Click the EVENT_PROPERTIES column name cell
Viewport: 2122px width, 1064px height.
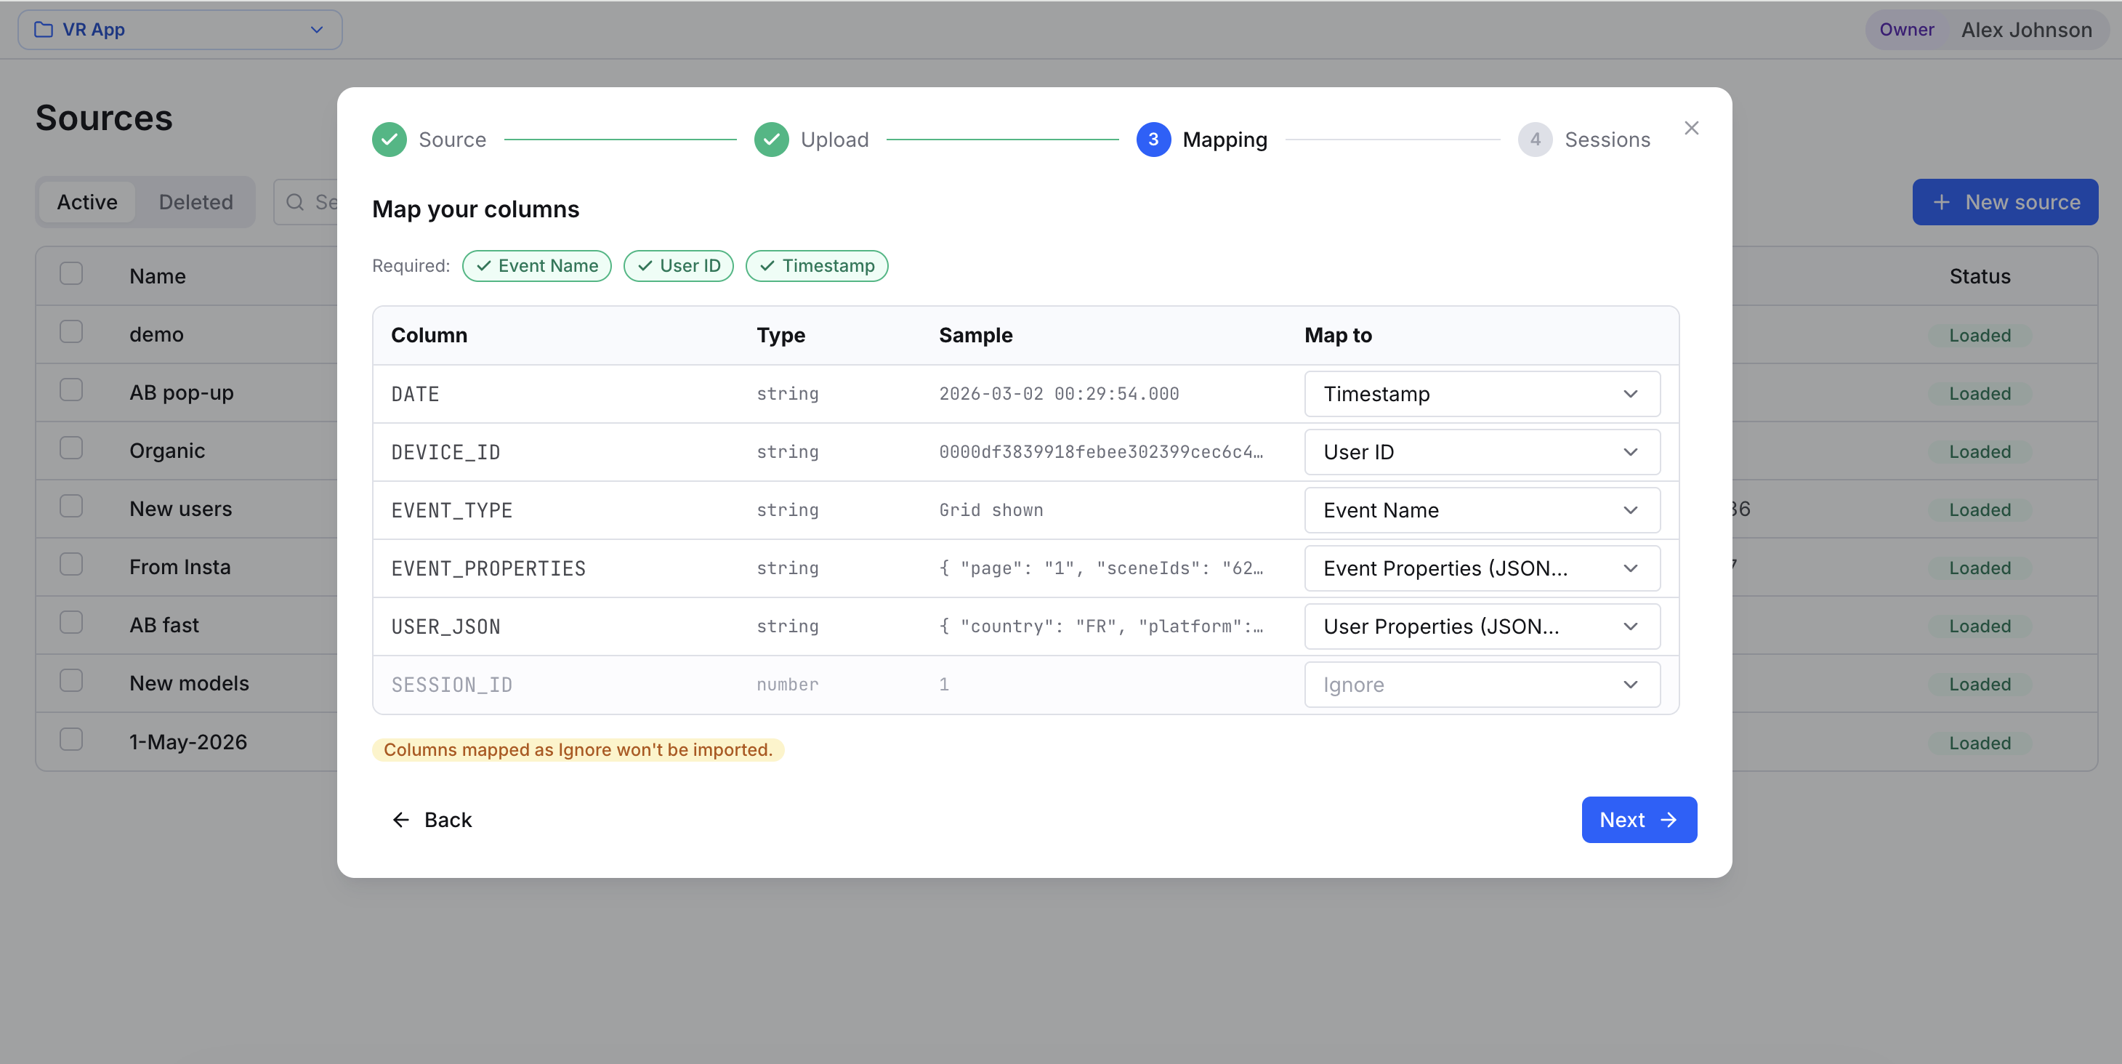pyautogui.click(x=488, y=568)
